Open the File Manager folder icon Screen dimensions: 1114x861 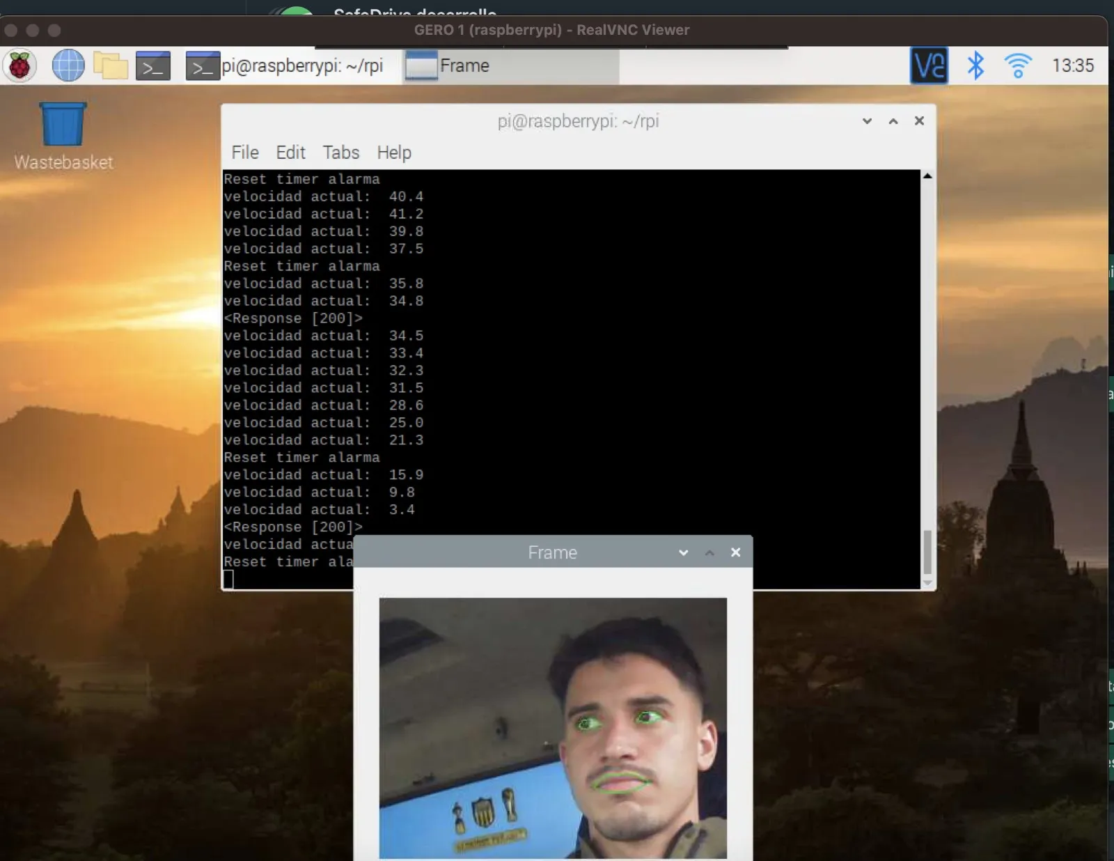click(x=110, y=66)
